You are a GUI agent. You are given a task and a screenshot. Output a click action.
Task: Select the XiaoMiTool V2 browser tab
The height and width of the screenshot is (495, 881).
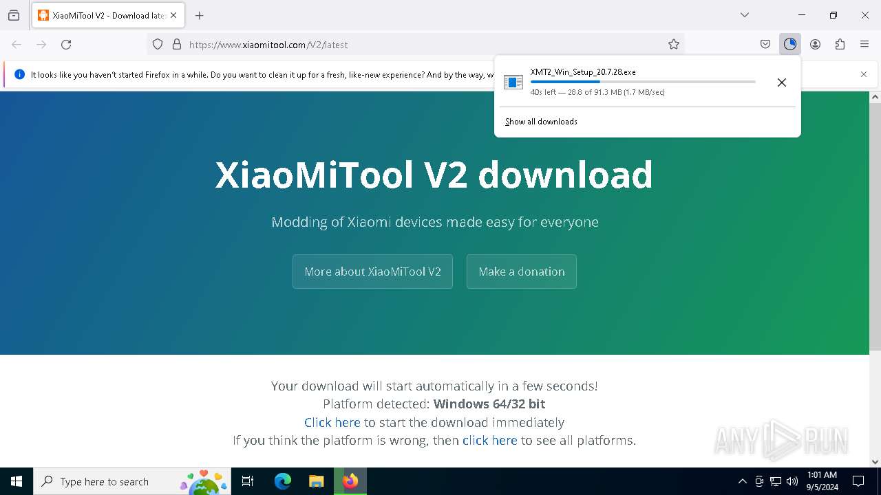108,15
